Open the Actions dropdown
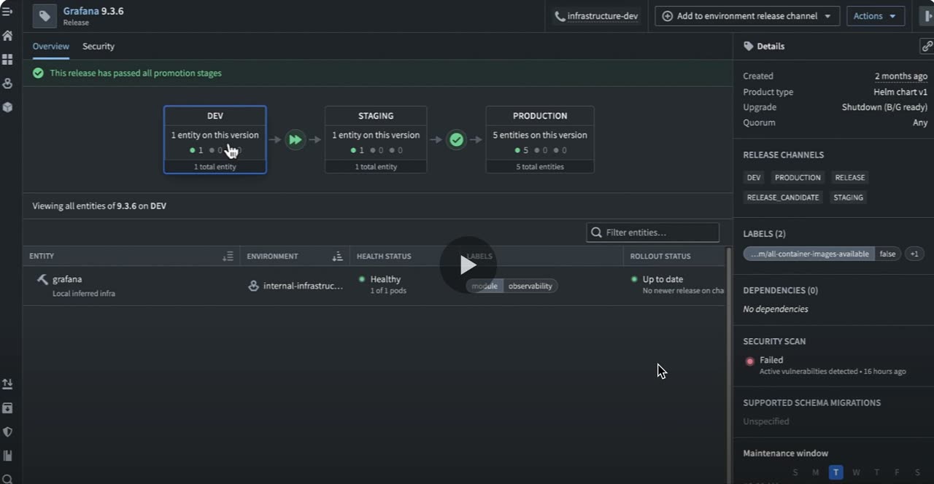This screenshot has height=484, width=934. [x=876, y=16]
